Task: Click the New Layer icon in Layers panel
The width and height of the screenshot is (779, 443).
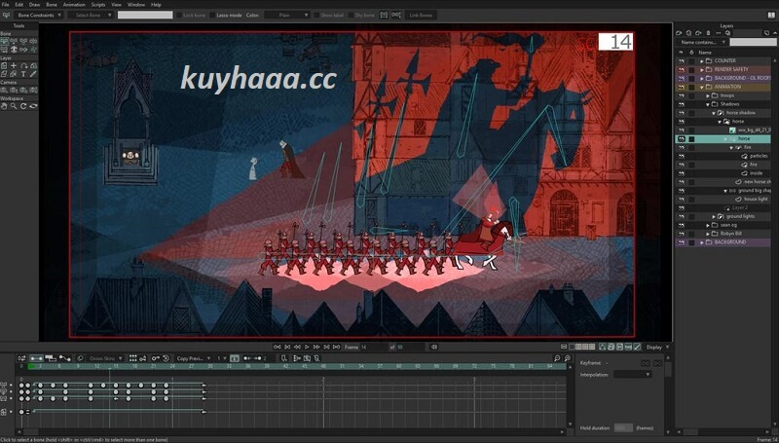Action: (679, 33)
